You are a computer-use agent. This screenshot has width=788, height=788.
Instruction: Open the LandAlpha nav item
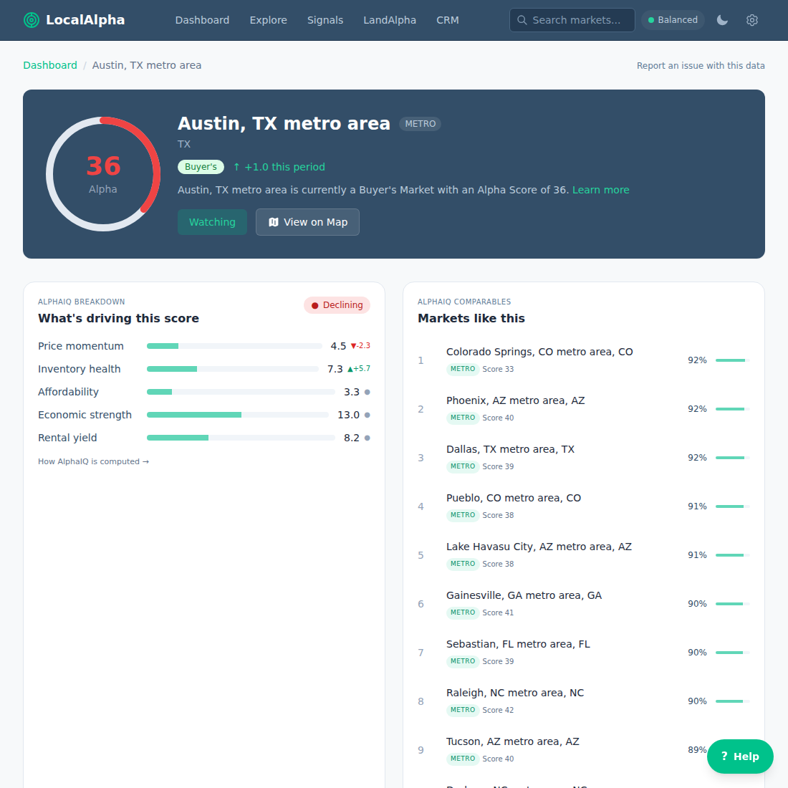point(390,20)
